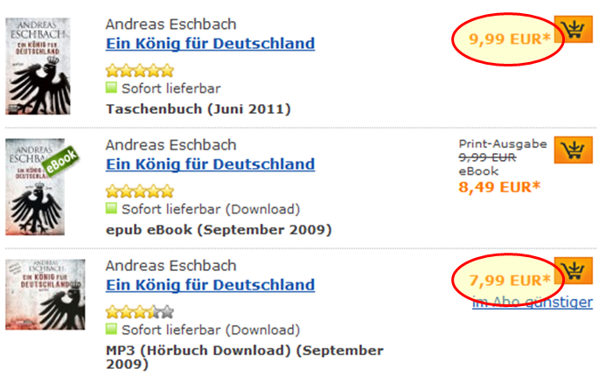
Task: Click the 8,49 EUR eBook price
Action: click(500, 186)
